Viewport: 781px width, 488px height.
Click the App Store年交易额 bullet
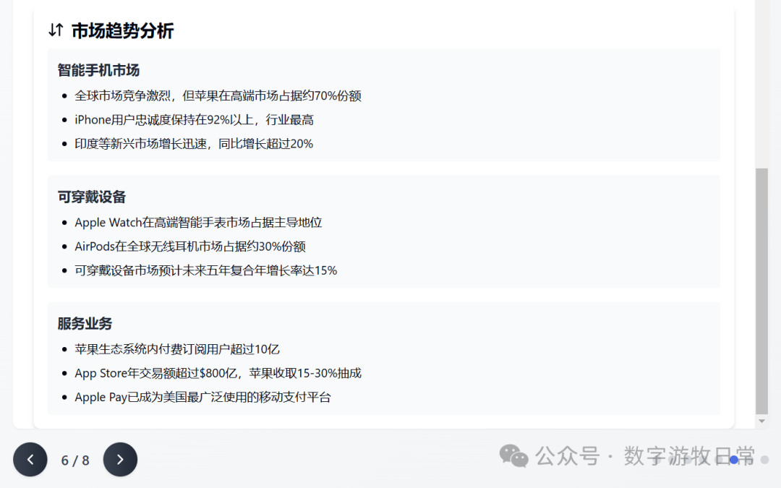218,373
